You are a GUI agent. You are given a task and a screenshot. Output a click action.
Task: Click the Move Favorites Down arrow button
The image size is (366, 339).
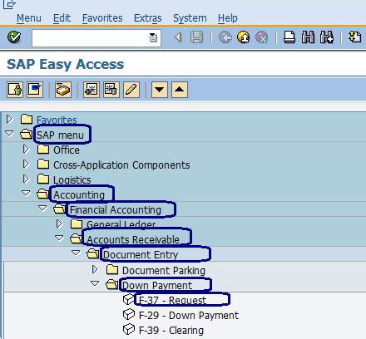(x=160, y=90)
